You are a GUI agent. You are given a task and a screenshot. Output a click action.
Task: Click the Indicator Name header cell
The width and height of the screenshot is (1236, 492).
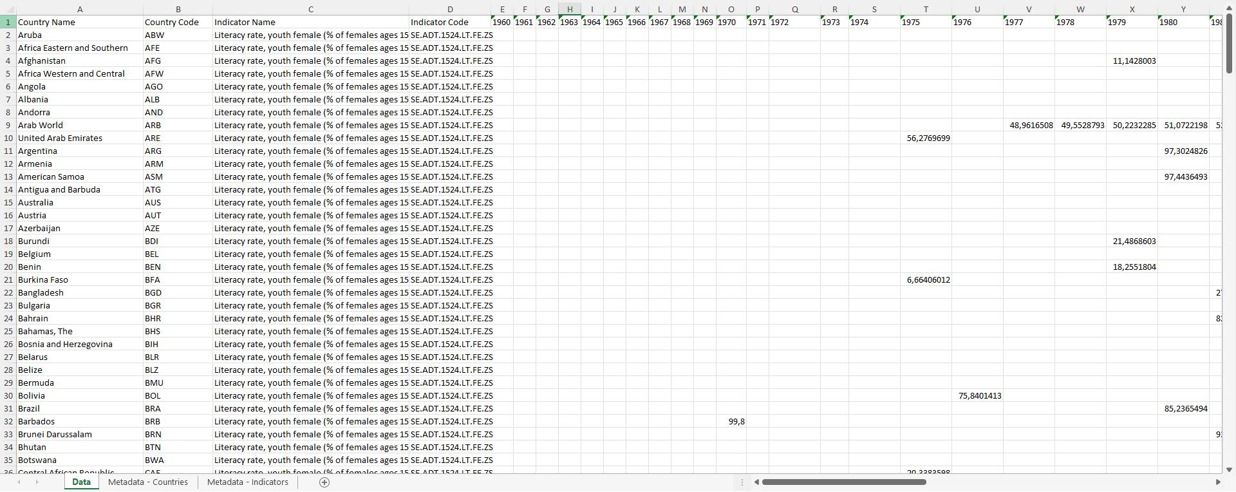(x=311, y=22)
